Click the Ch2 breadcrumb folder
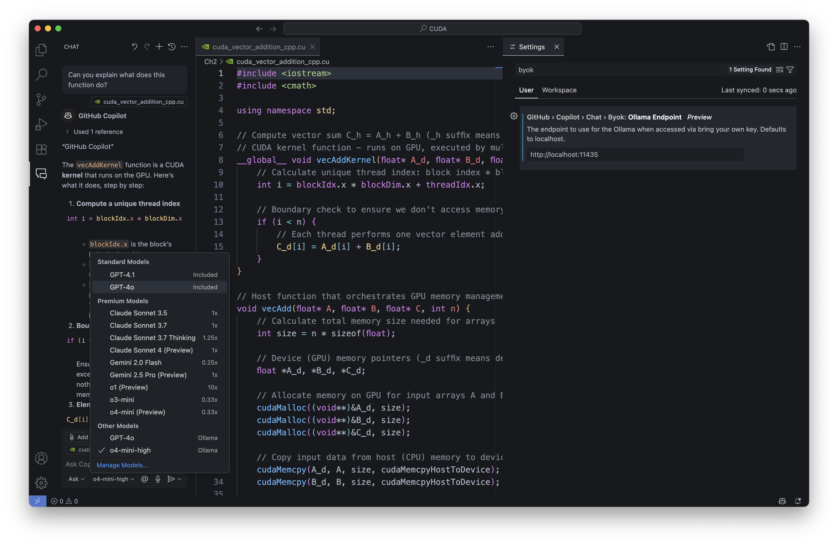838x545 pixels. coord(211,62)
